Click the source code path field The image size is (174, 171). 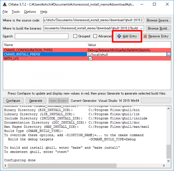(94, 20)
